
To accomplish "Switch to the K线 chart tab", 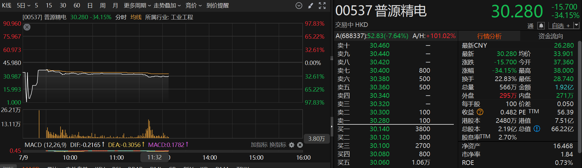I will [7, 6].
